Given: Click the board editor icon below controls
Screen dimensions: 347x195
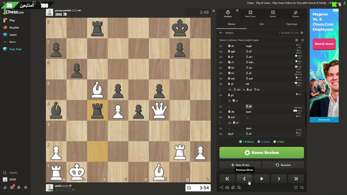Looking at the screenshot, I should click(x=233, y=187).
